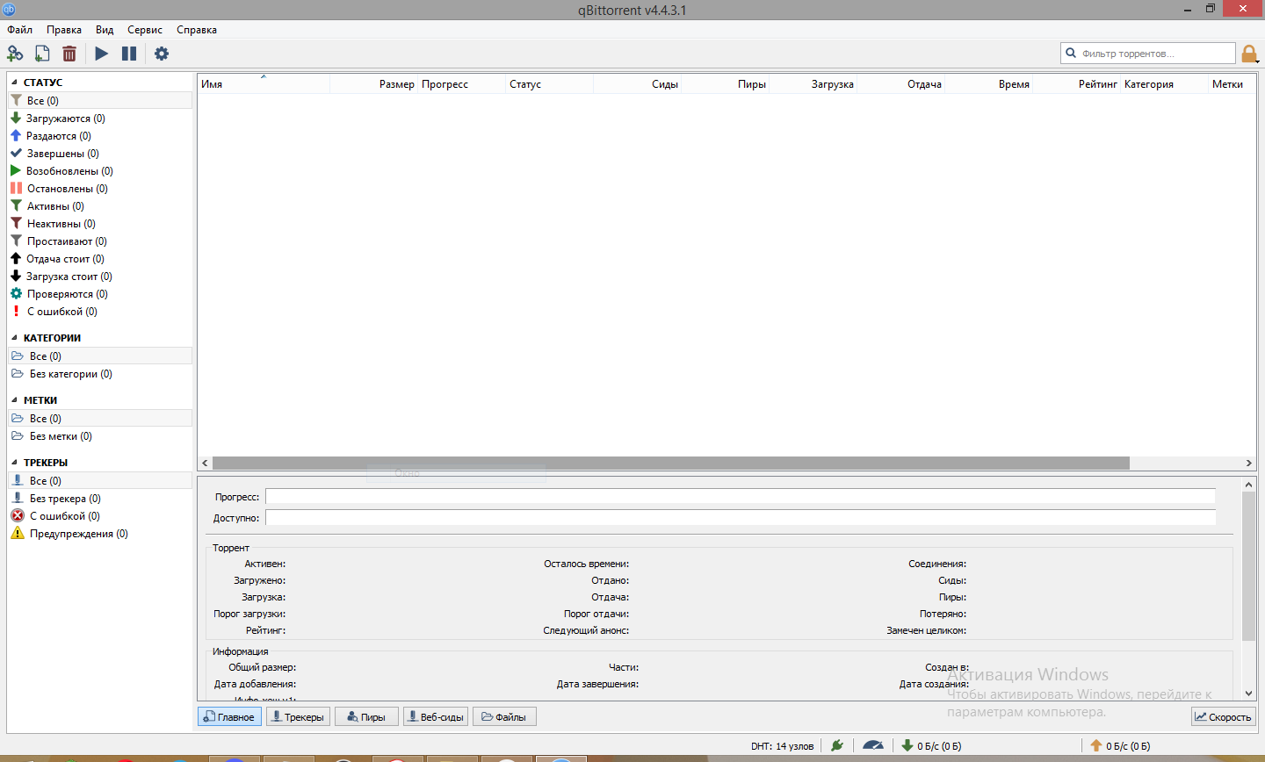This screenshot has width=1265, height=762.
Task: Filter by Отдача стоит (0) status
Action: tap(100, 259)
